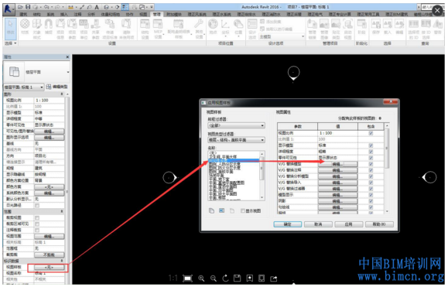Zoom in using the viewer magnifier plus
The width and height of the screenshot is (448, 287).
201,278
